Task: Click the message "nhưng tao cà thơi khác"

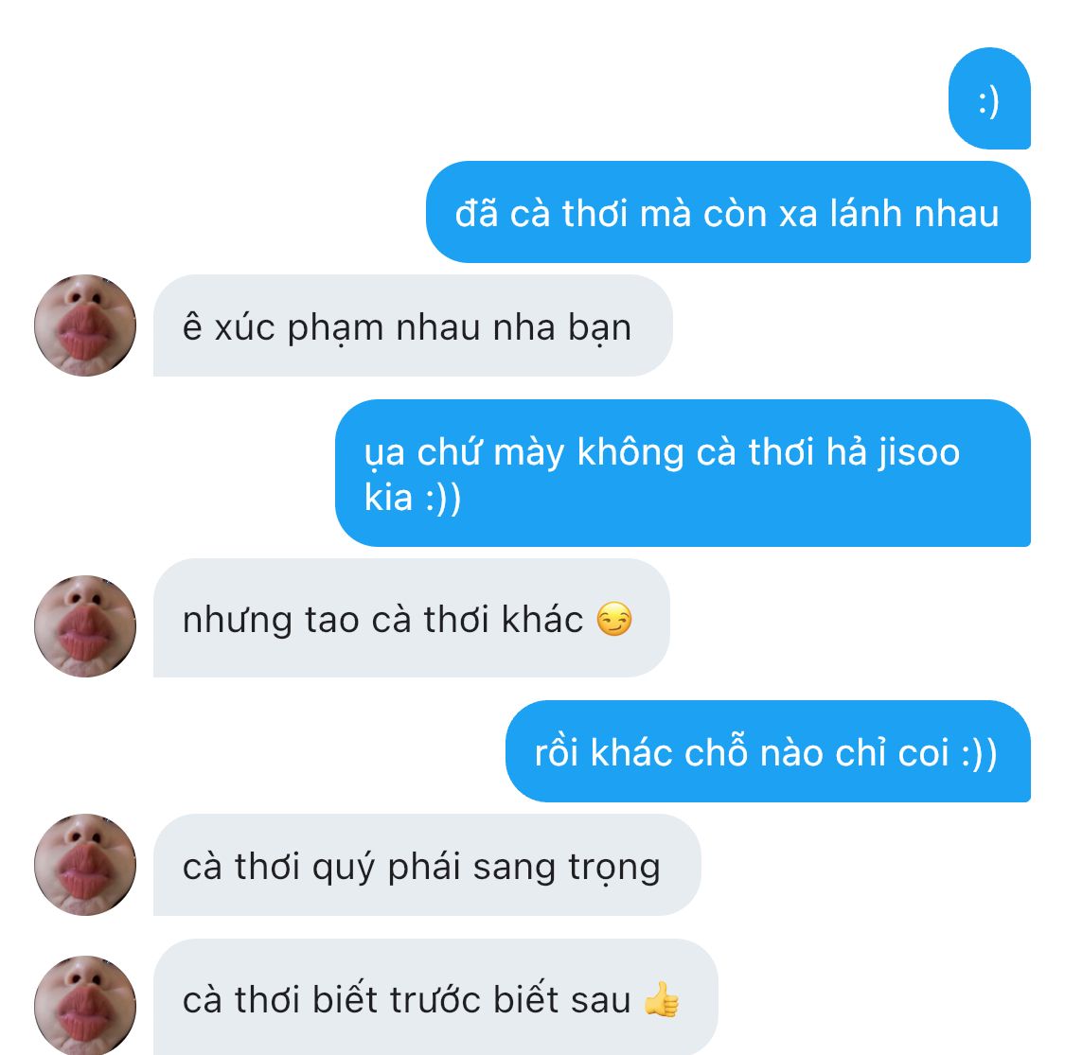Action: point(412,618)
